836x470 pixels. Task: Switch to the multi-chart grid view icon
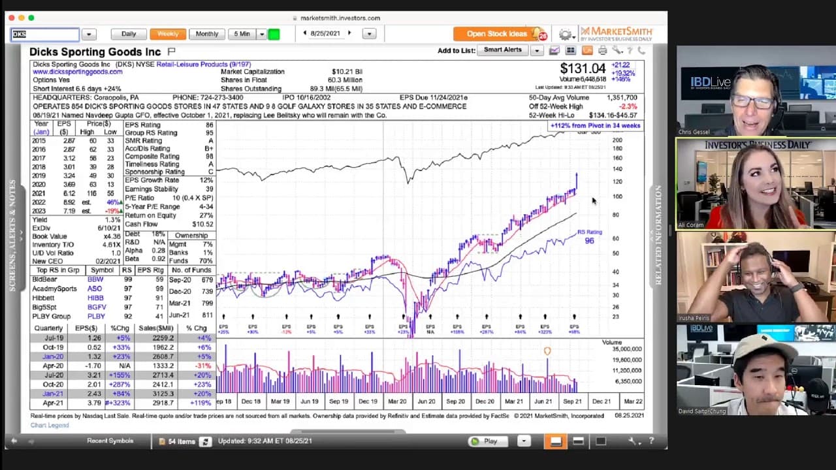point(570,50)
